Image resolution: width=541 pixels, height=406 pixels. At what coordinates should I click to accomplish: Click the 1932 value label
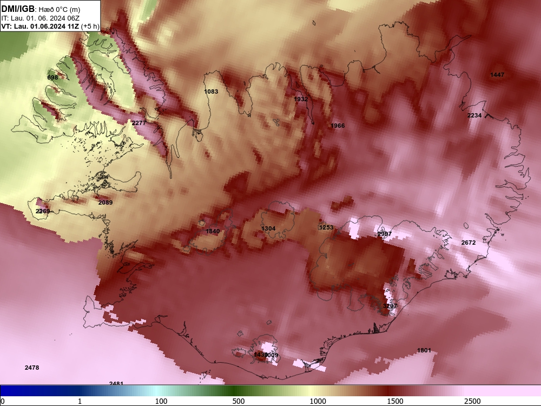301,99
